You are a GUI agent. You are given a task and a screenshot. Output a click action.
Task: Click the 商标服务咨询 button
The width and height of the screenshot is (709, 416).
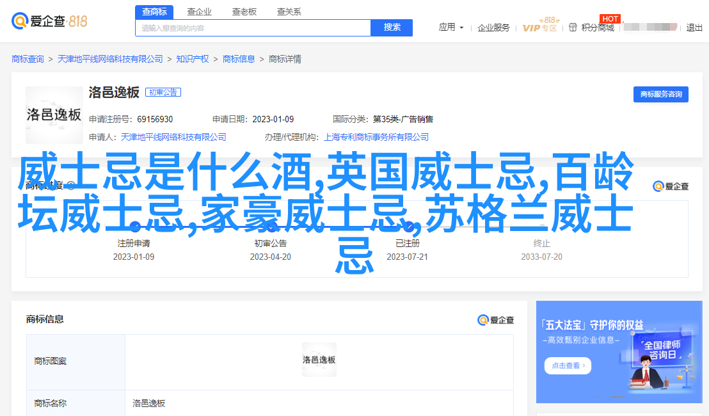660,94
